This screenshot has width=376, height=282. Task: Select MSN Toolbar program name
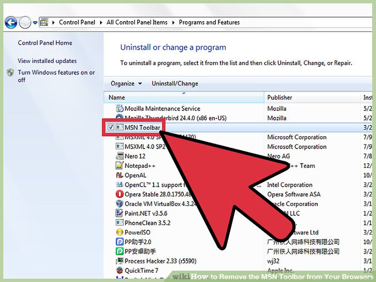(x=142, y=128)
